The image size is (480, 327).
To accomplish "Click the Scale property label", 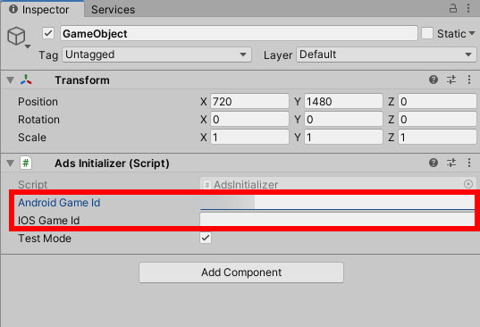I will tap(32, 138).
